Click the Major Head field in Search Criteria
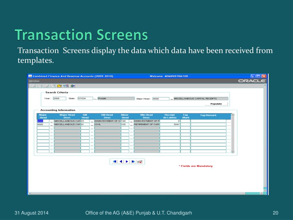This screenshot has height=220, width=293. pyautogui.click(x=161, y=99)
